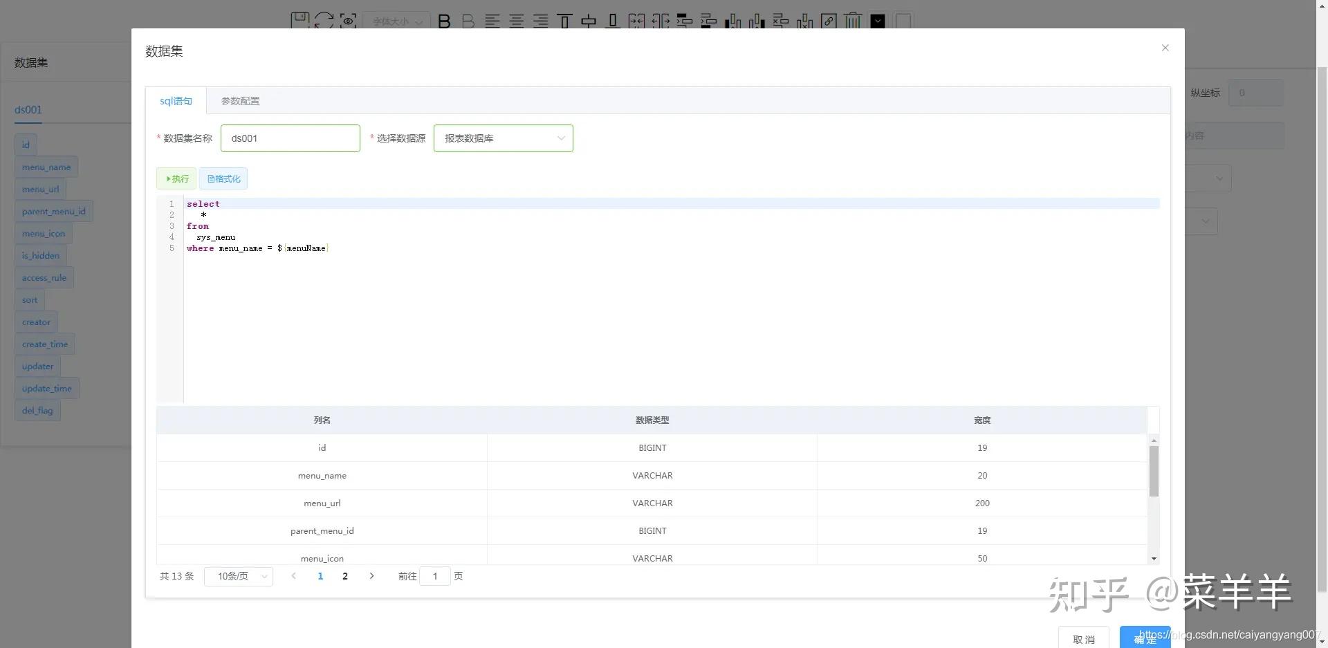Screen dimensions: 1328x648
Task: Focus the 纵坐标 input in right panel
Action: 1255,93
